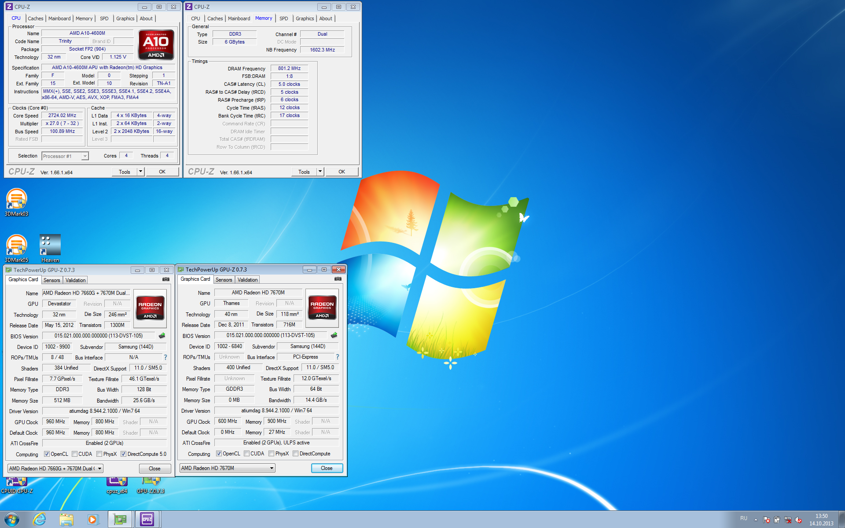The height and width of the screenshot is (528, 845).
Task: Click Radeon Graphics logo in right GPU-Z
Action: (322, 308)
